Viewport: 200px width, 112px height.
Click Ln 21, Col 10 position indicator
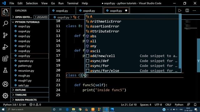129,105
